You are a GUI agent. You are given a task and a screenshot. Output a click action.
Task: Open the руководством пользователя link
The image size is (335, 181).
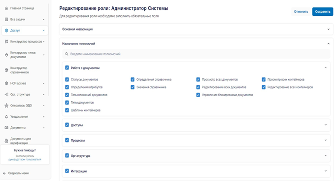tap(25, 160)
